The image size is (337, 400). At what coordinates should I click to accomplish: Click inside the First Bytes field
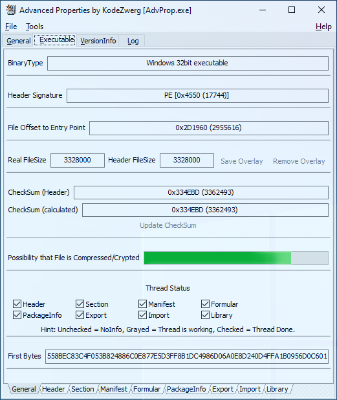click(x=187, y=356)
